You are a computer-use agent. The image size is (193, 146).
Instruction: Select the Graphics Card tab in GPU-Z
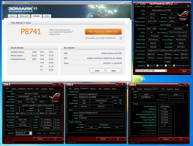pyautogui.click(x=140, y=6)
